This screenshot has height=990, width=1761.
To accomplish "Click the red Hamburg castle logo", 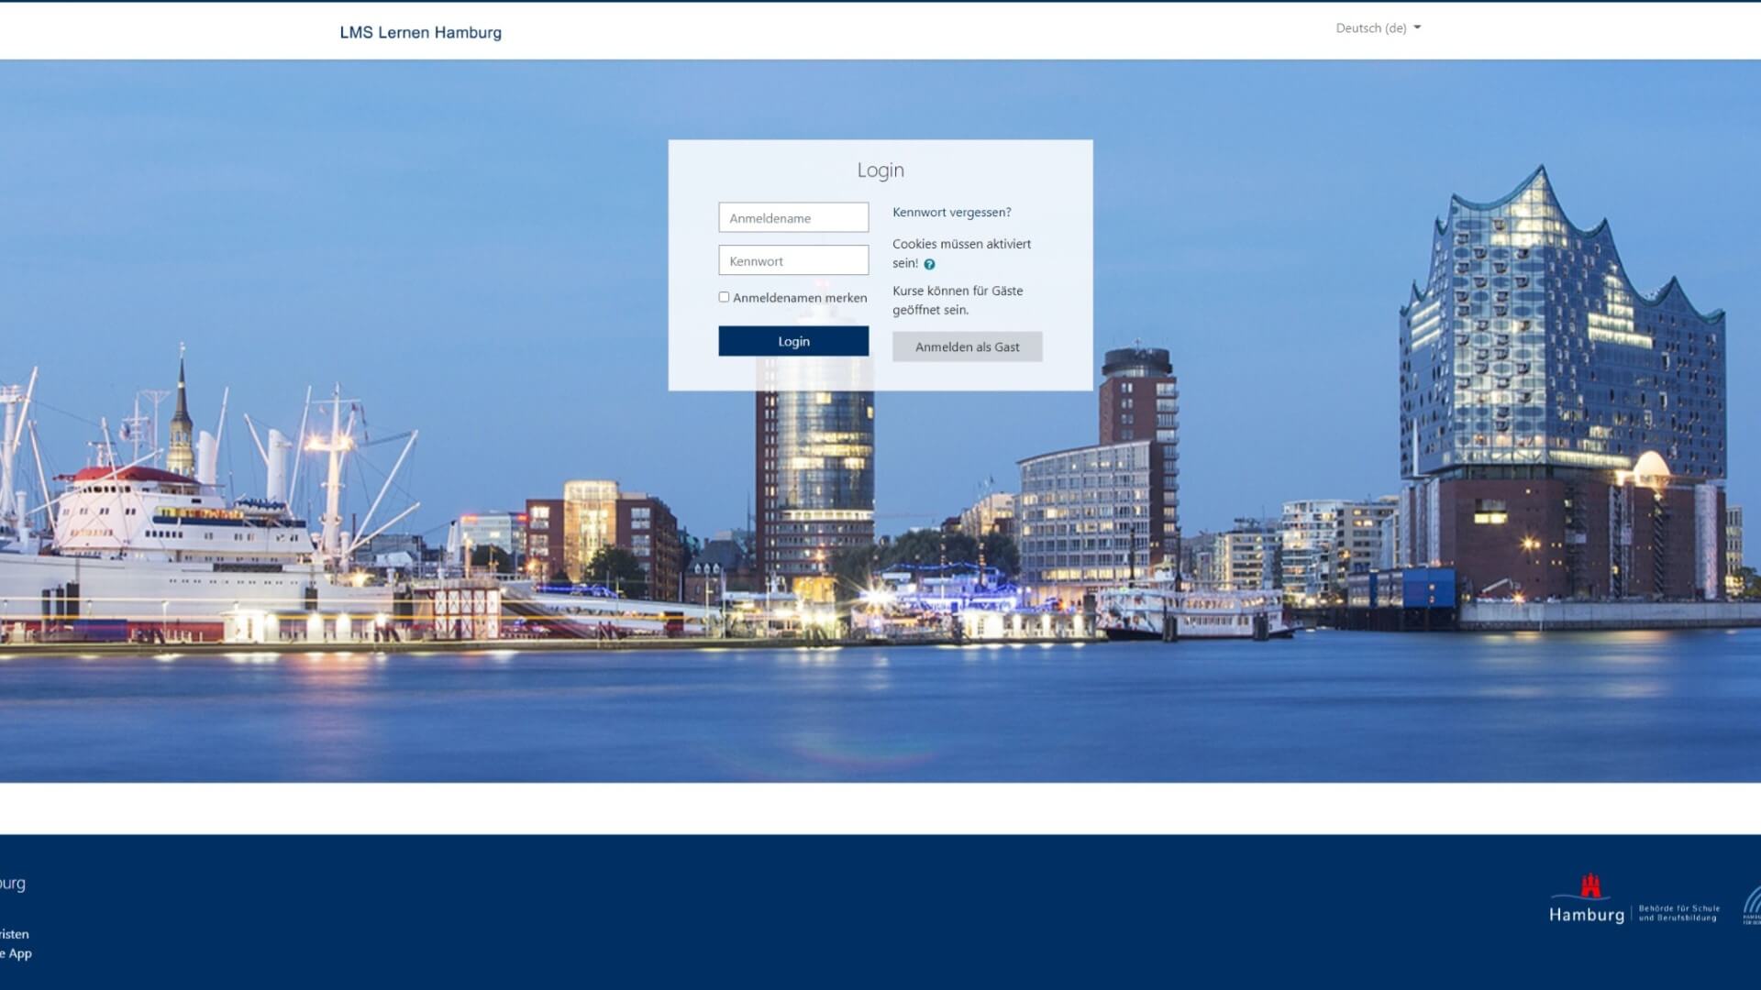I will point(1590,886).
